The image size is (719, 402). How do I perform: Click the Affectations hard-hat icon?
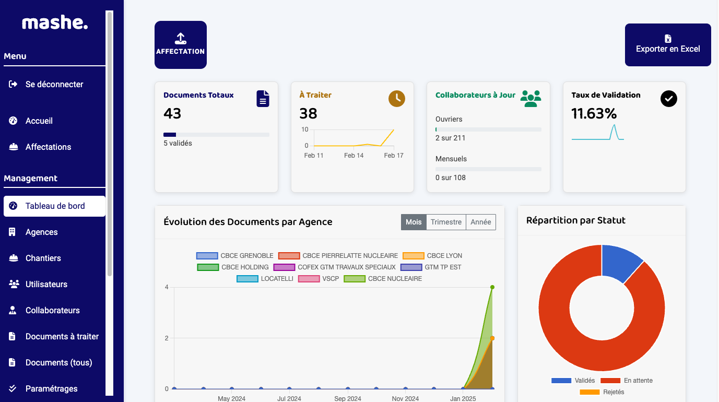[14, 147]
